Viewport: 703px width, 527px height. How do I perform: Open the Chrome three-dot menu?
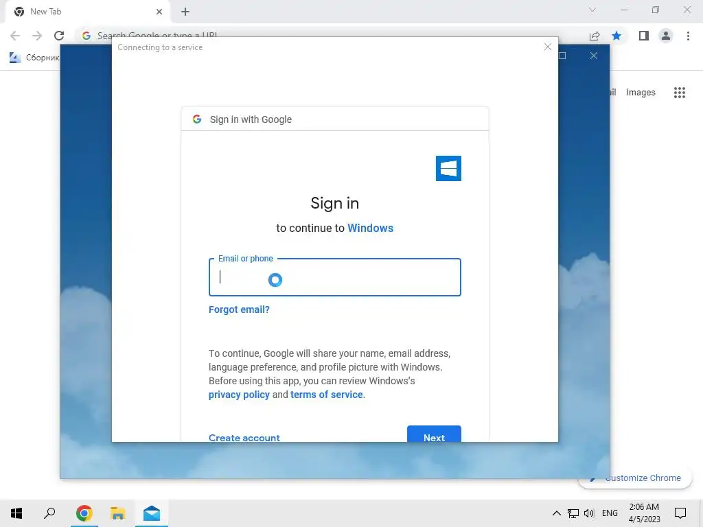688,36
